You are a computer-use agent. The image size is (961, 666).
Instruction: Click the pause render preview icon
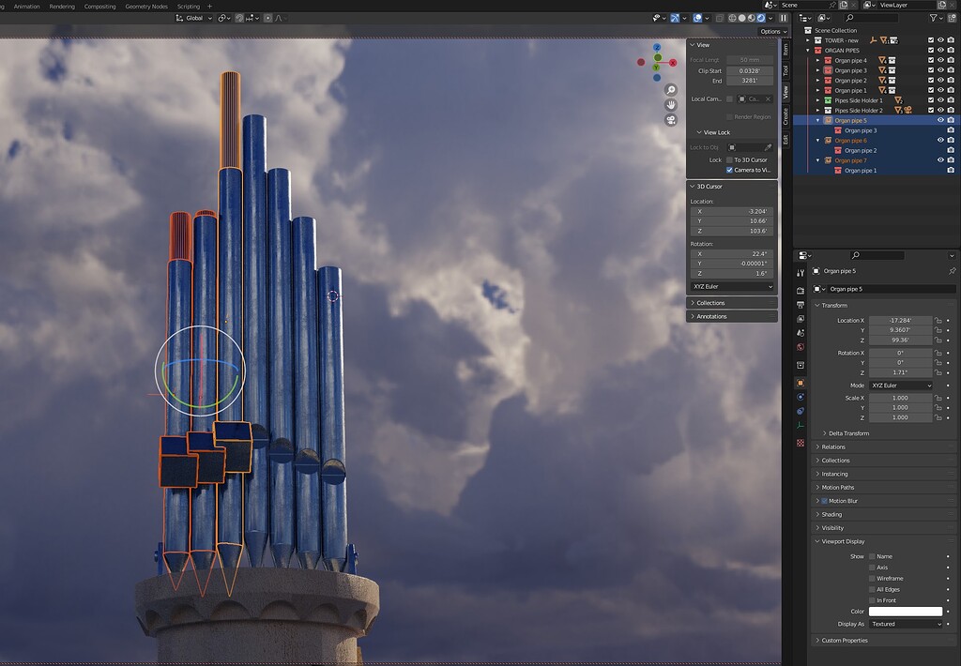(784, 19)
